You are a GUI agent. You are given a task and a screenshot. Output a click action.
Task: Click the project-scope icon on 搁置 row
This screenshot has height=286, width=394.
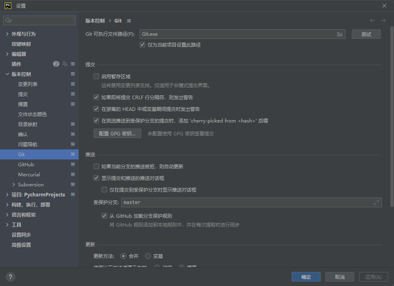pyautogui.click(x=73, y=104)
